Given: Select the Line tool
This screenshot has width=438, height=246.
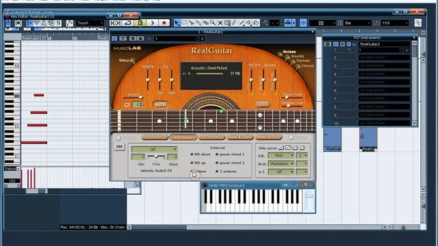Looking at the screenshot, I should (242, 23).
